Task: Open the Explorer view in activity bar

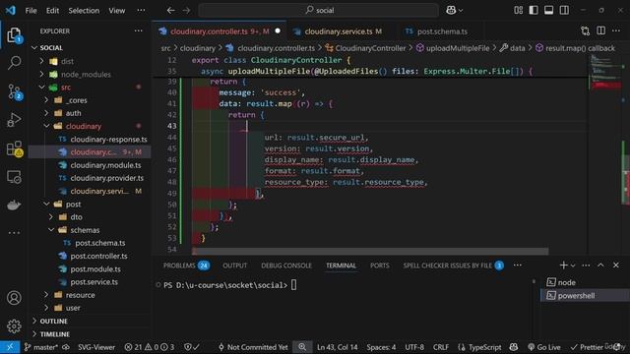Action: coord(14,35)
